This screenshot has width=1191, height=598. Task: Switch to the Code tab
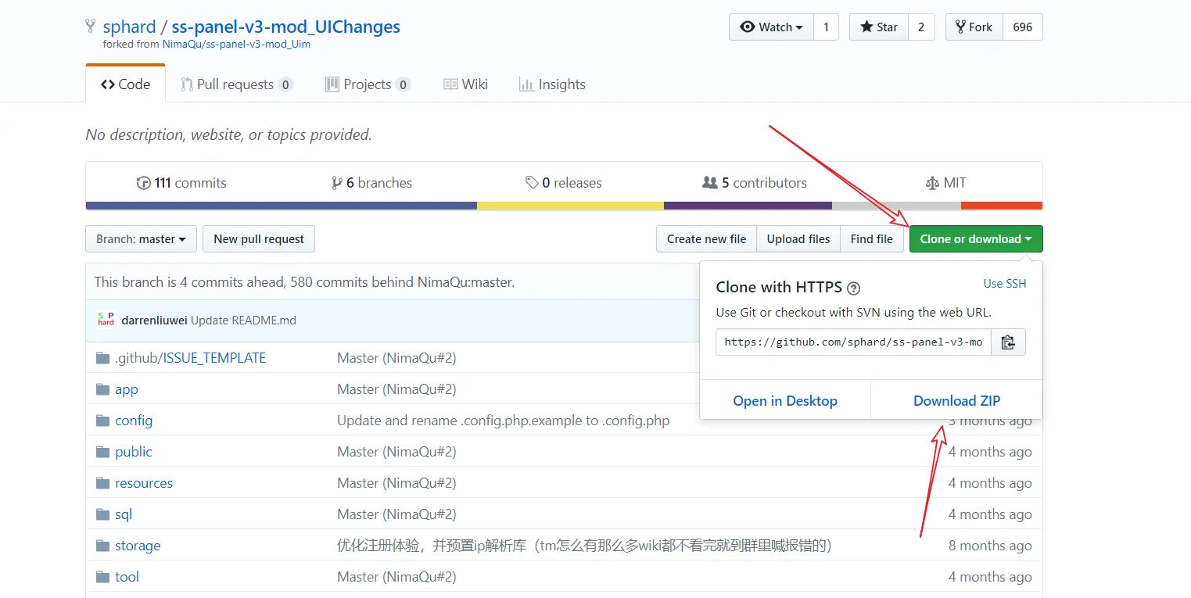pyautogui.click(x=125, y=84)
